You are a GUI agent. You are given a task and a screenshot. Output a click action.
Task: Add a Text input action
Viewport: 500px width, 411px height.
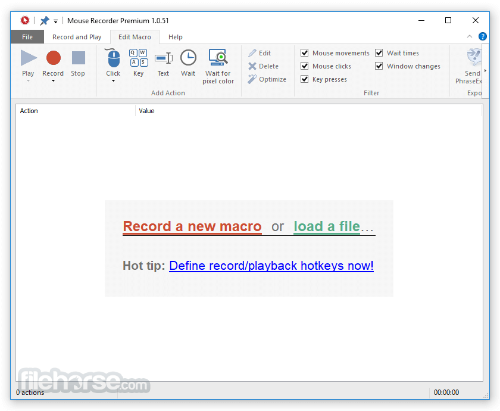(163, 58)
